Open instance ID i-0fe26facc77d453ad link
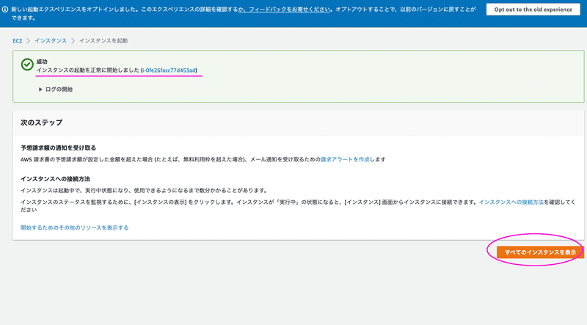This screenshot has width=587, height=325. coord(169,70)
